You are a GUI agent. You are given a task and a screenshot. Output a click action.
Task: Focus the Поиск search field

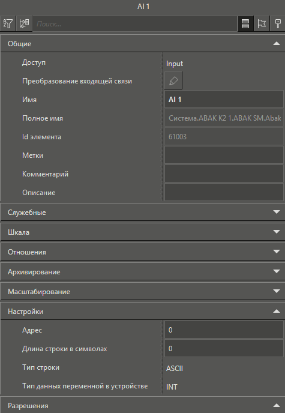click(135, 24)
